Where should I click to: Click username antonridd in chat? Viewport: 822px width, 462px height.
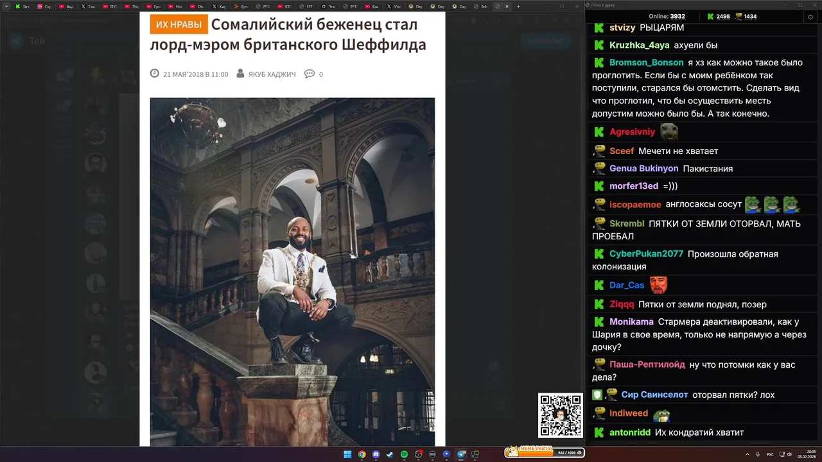point(630,432)
